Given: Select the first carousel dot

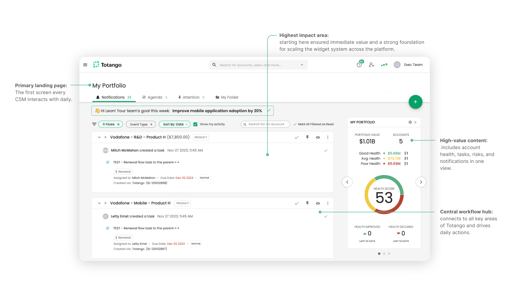Looking at the screenshot, I should (x=379, y=254).
